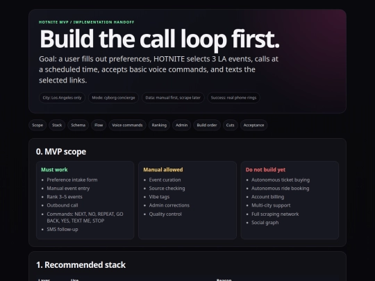Click 'Rank 3–5 events' list item
Viewport: 375px width, 281px height.
click(65, 197)
